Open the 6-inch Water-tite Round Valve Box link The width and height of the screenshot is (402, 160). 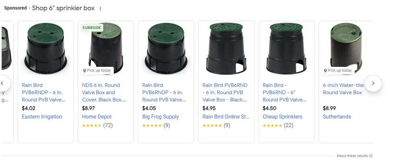343,89
